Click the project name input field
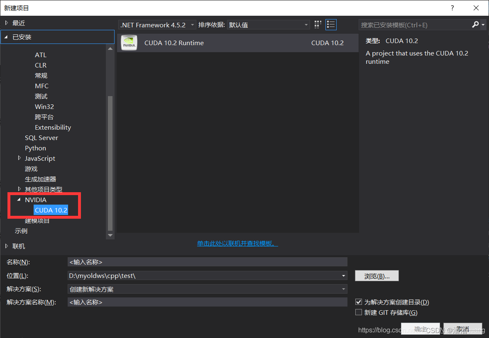 click(x=208, y=262)
